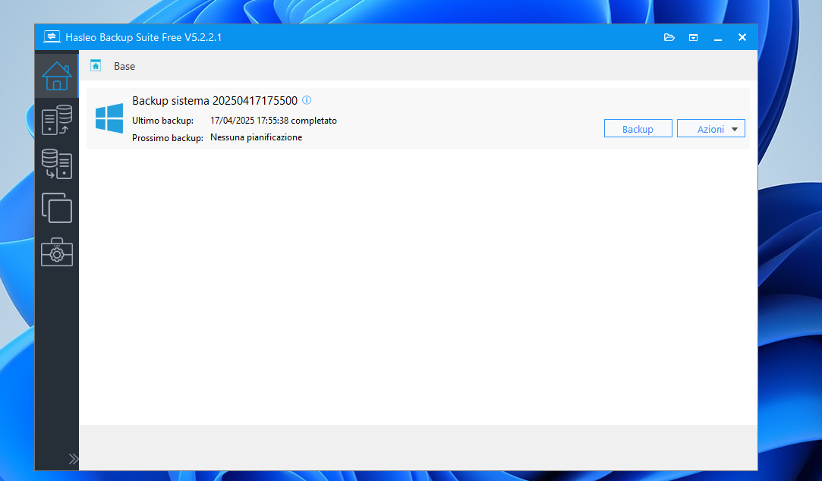Open the Restore sidebar icon
Screen dimensions: 822x481
click(57, 164)
